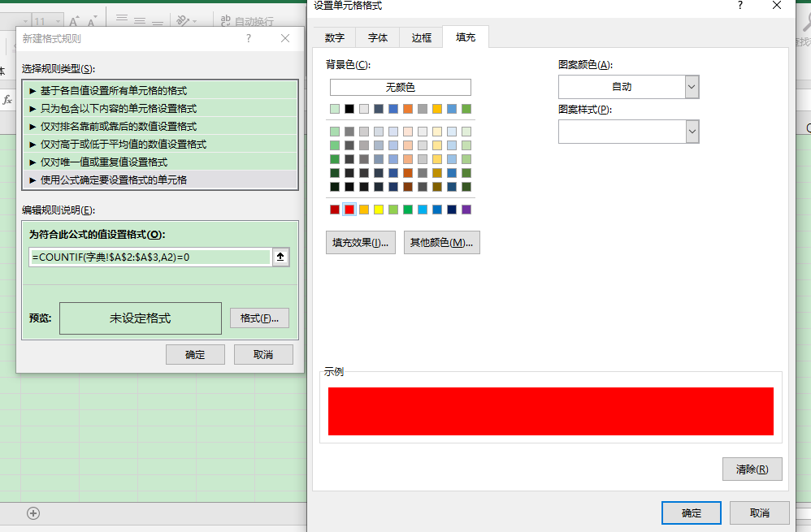The image size is (811, 532).
Task: Click 取消 in the 设置单元格格式 dialog
Action: click(x=759, y=513)
